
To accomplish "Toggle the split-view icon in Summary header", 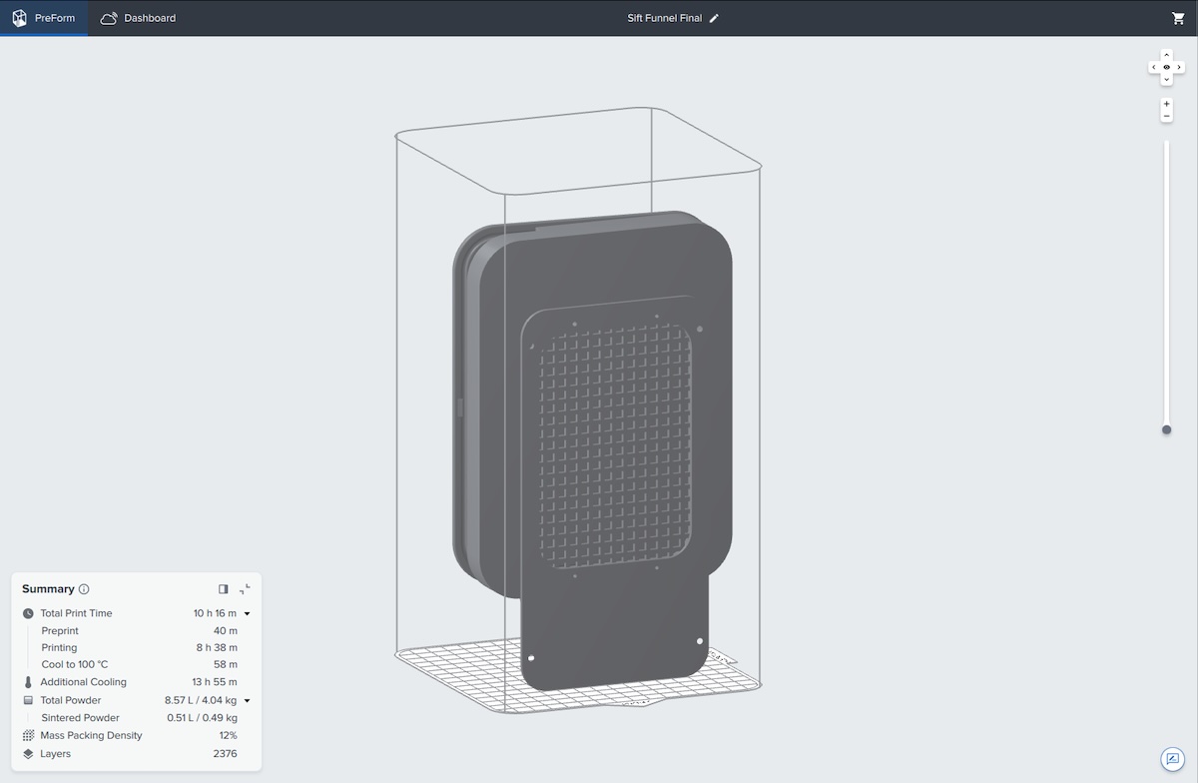I will pyautogui.click(x=222, y=589).
